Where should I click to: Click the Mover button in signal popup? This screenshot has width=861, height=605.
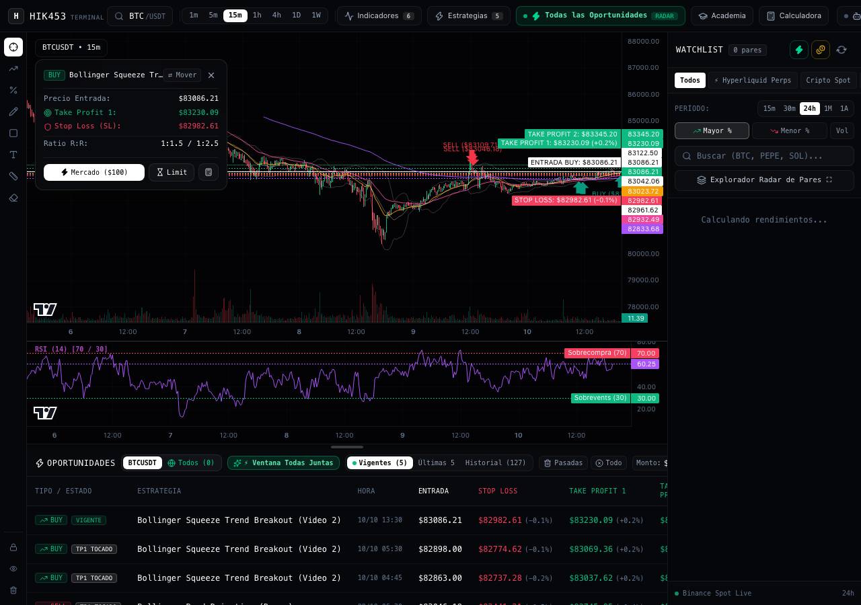pos(182,75)
